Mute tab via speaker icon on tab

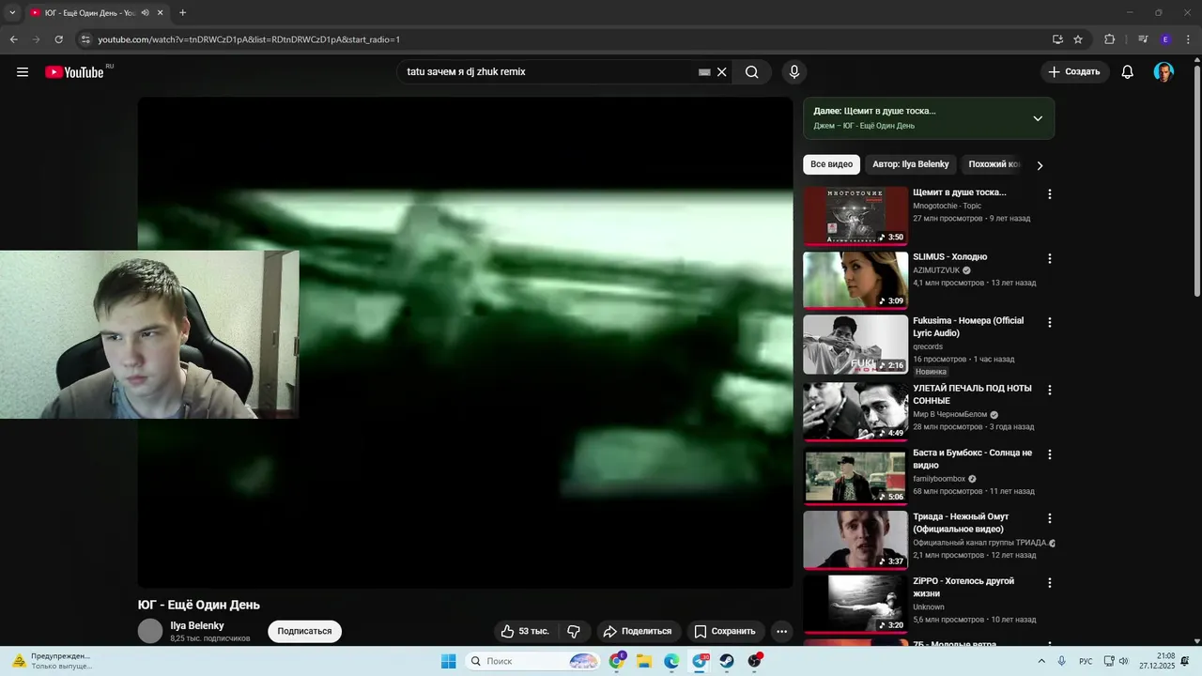coord(145,13)
